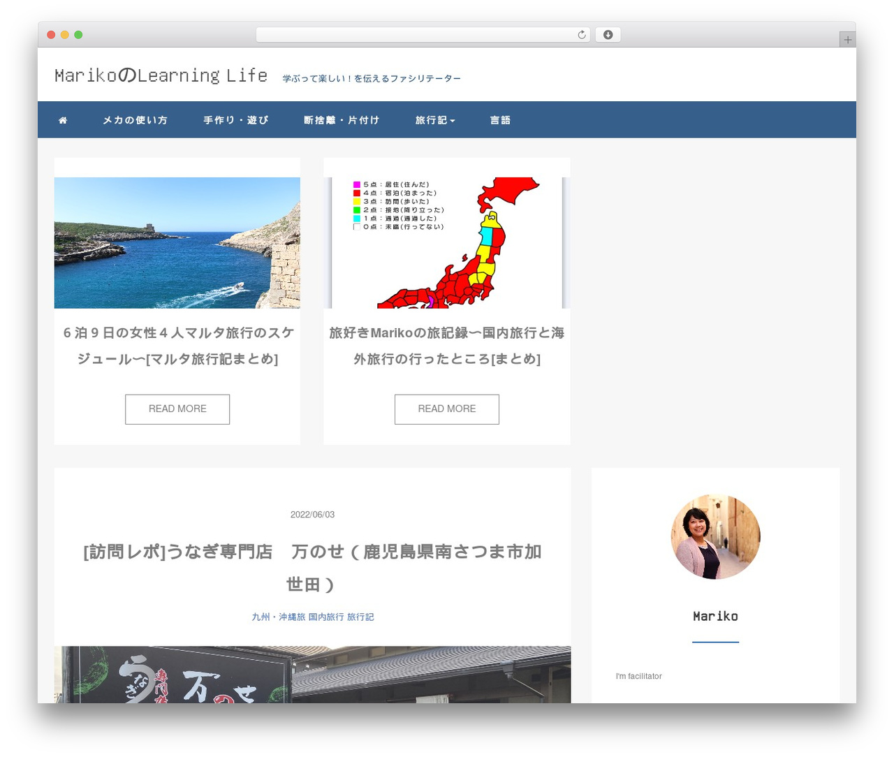The width and height of the screenshot is (894, 757).
Task: Open the 言語 menu item
Action: tap(500, 120)
